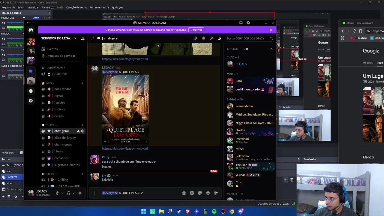The image size is (384, 216).
Task: Open Brave browser from the taskbar
Action: click(188, 211)
